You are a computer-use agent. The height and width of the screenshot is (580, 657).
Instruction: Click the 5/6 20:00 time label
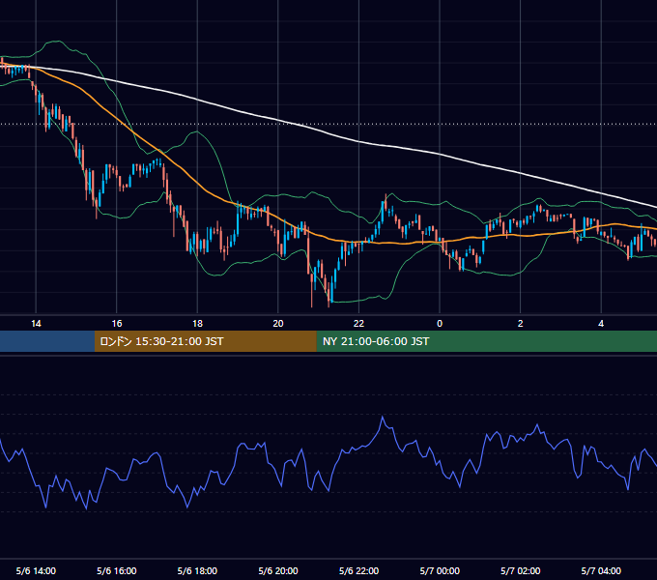[x=278, y=570]
